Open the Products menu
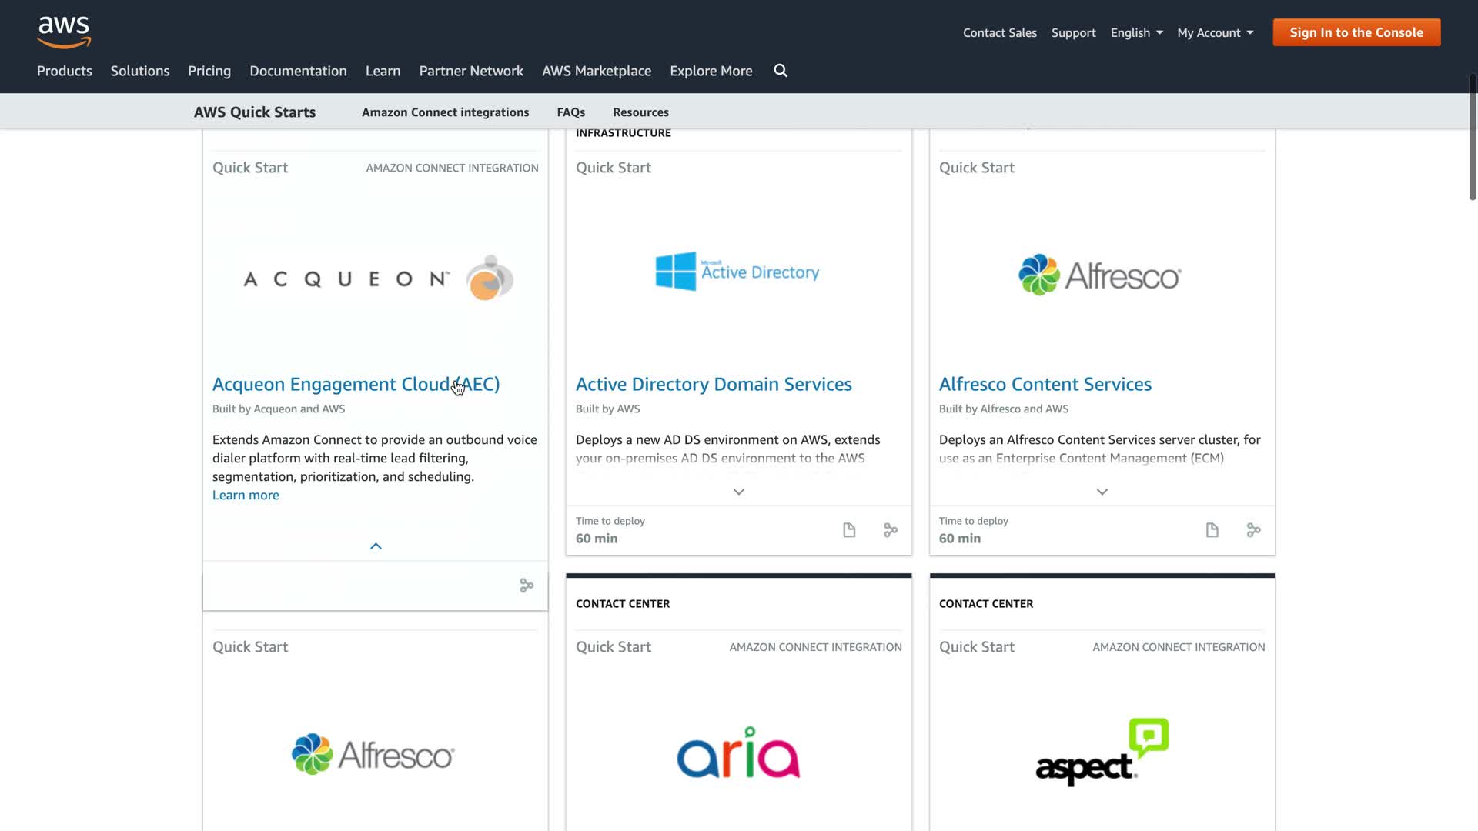The height and width of the screenshot is (831, 1478). coord(65,71)
